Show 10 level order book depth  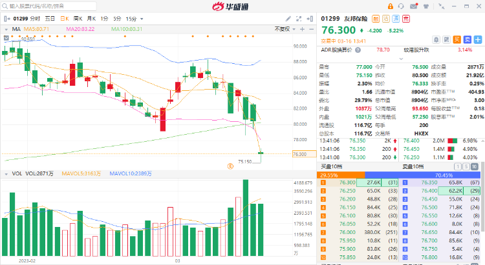pyautogui.click(x=474, y=166)
